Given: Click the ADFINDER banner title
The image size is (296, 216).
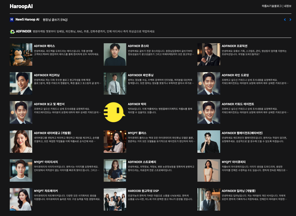Looking at the screenshot, I should [24, 31].
